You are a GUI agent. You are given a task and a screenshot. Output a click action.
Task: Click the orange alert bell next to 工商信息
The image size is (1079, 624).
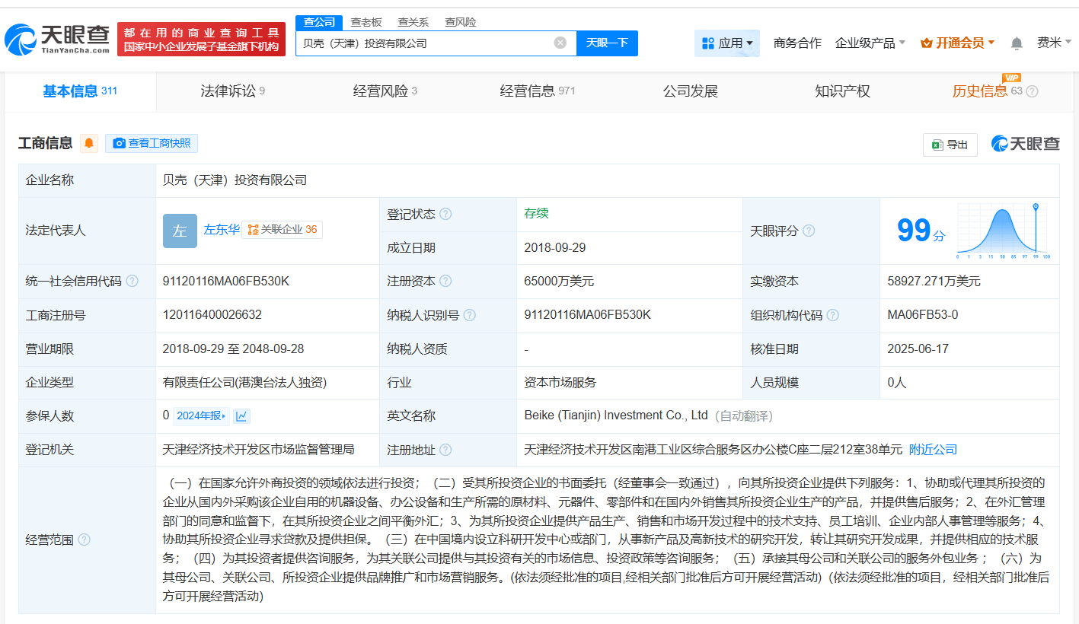[x=89, y=143]
